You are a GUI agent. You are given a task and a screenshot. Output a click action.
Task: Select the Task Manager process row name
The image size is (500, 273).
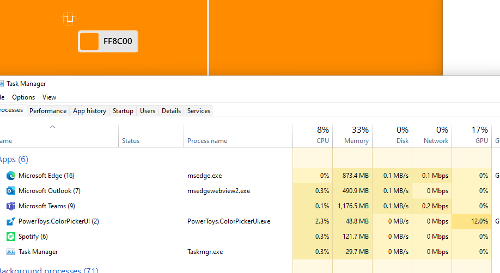(38, 252)
